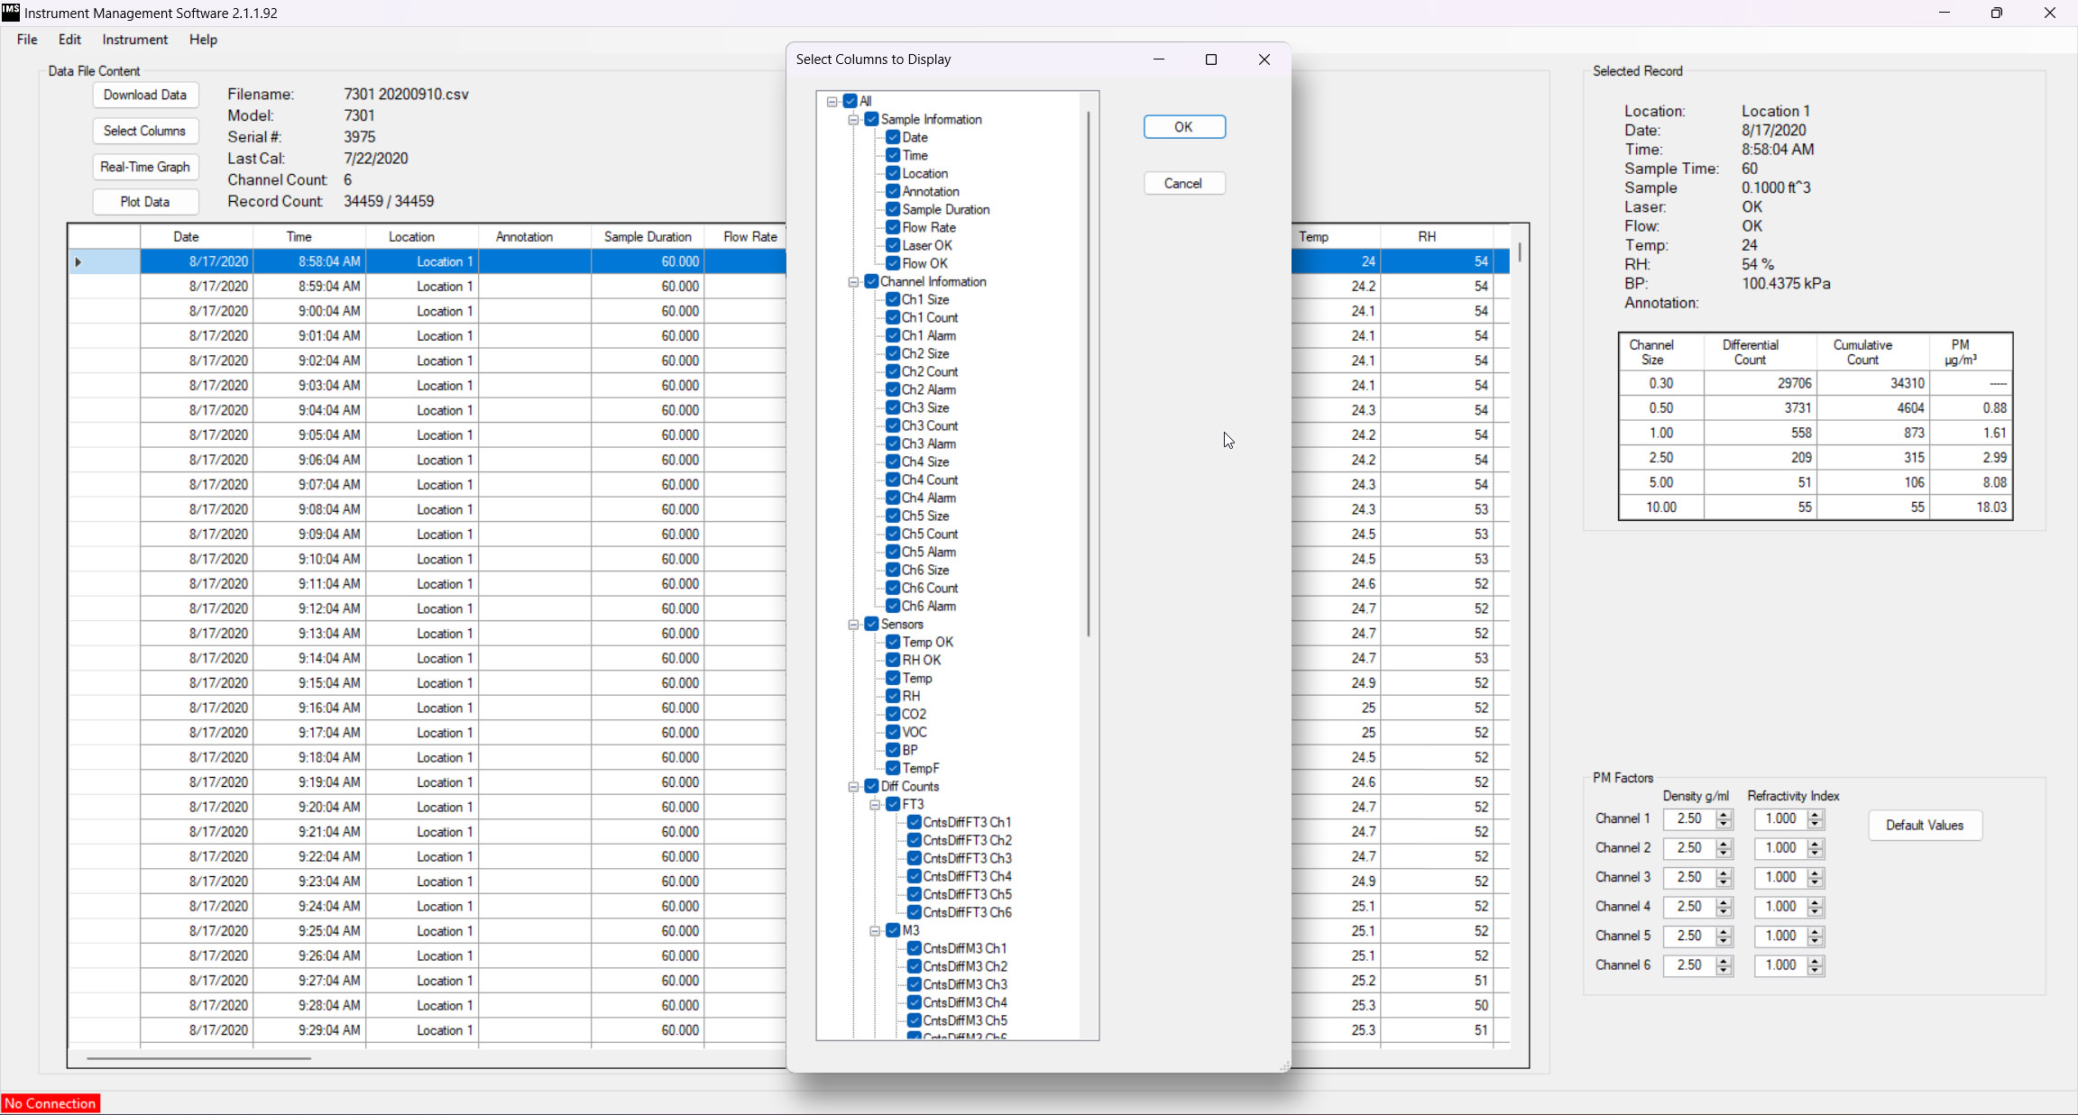Click the row selector arrow of first record
2078x1115 pixels.
pyautogui.click(x=78, y=261)
